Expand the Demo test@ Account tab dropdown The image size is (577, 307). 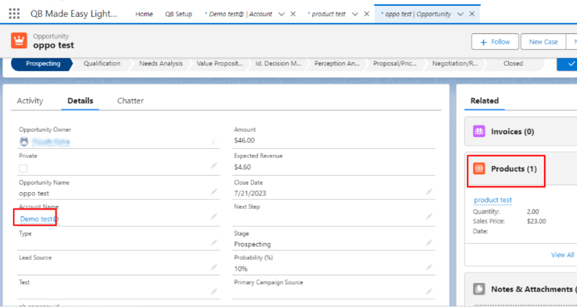coord(281,14)
